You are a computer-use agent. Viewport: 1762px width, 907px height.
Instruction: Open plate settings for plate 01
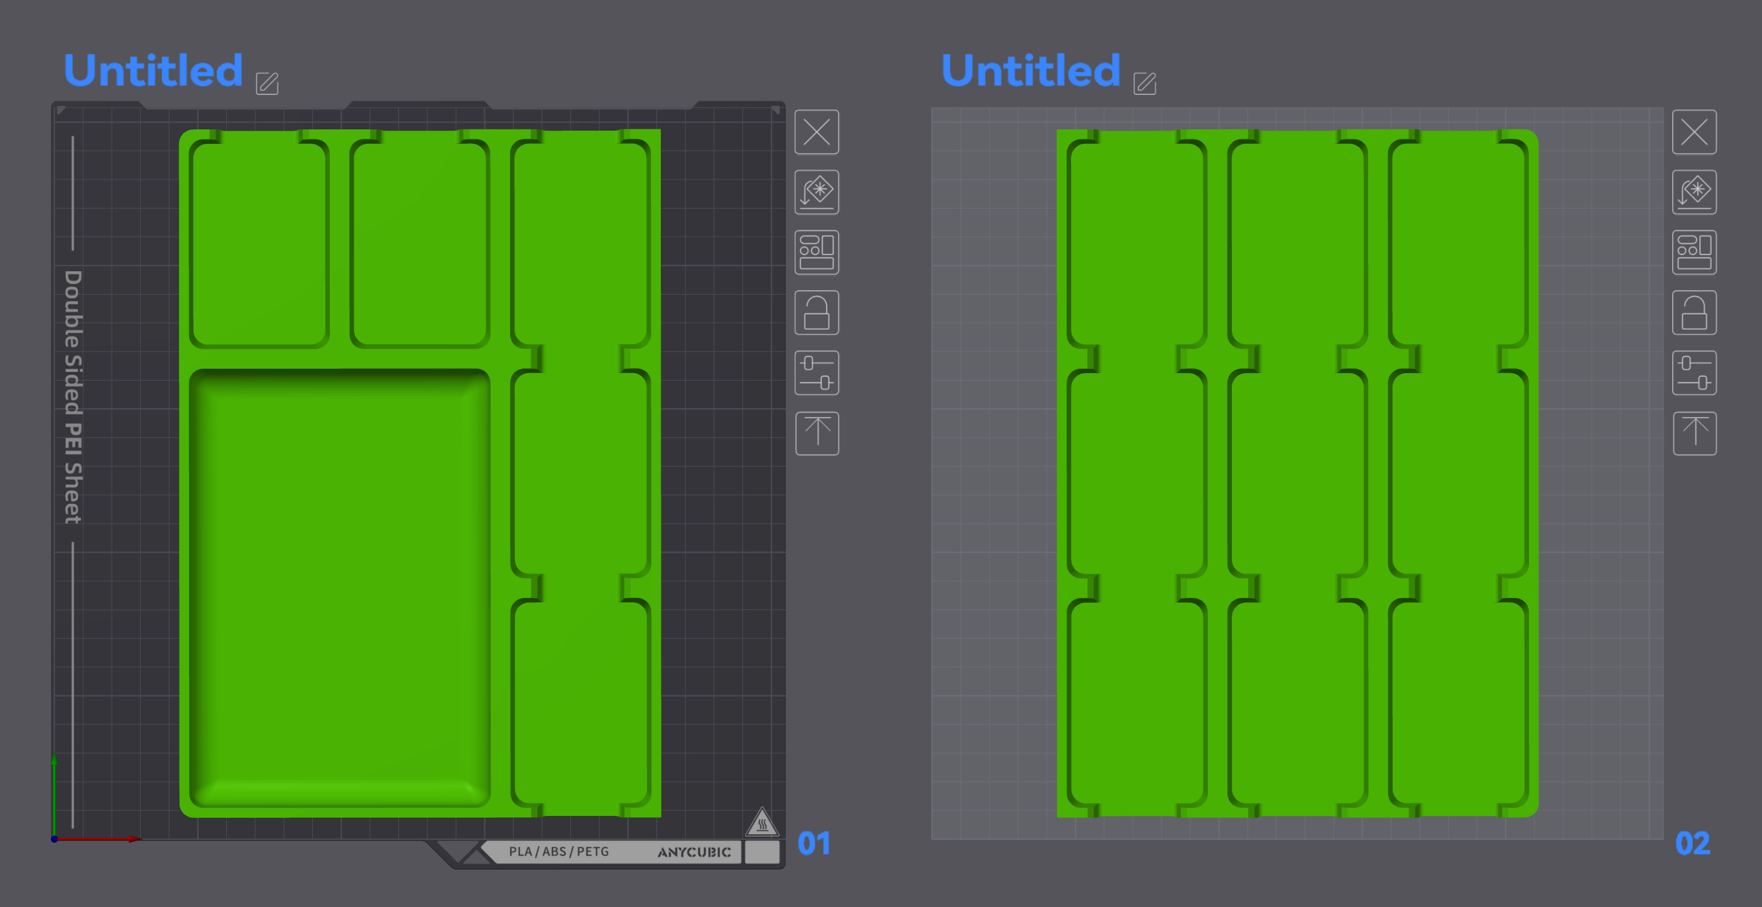point(817,372)
